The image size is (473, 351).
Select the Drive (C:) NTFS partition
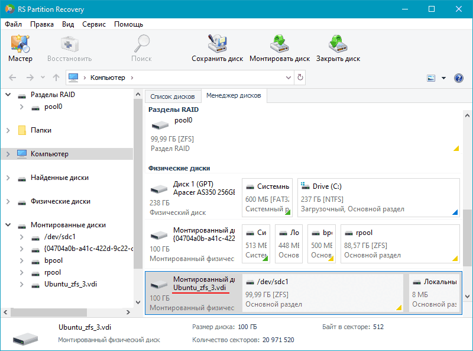(x=378, y=198)
